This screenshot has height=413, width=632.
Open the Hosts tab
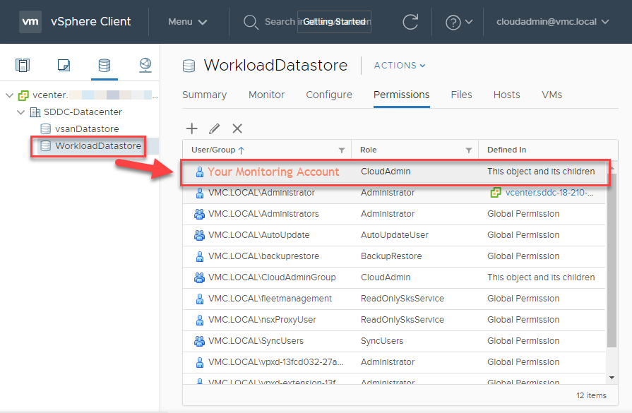506,95
